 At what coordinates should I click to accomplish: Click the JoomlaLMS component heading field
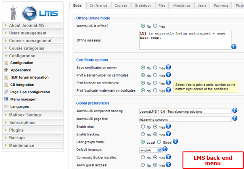pos(185,111)
